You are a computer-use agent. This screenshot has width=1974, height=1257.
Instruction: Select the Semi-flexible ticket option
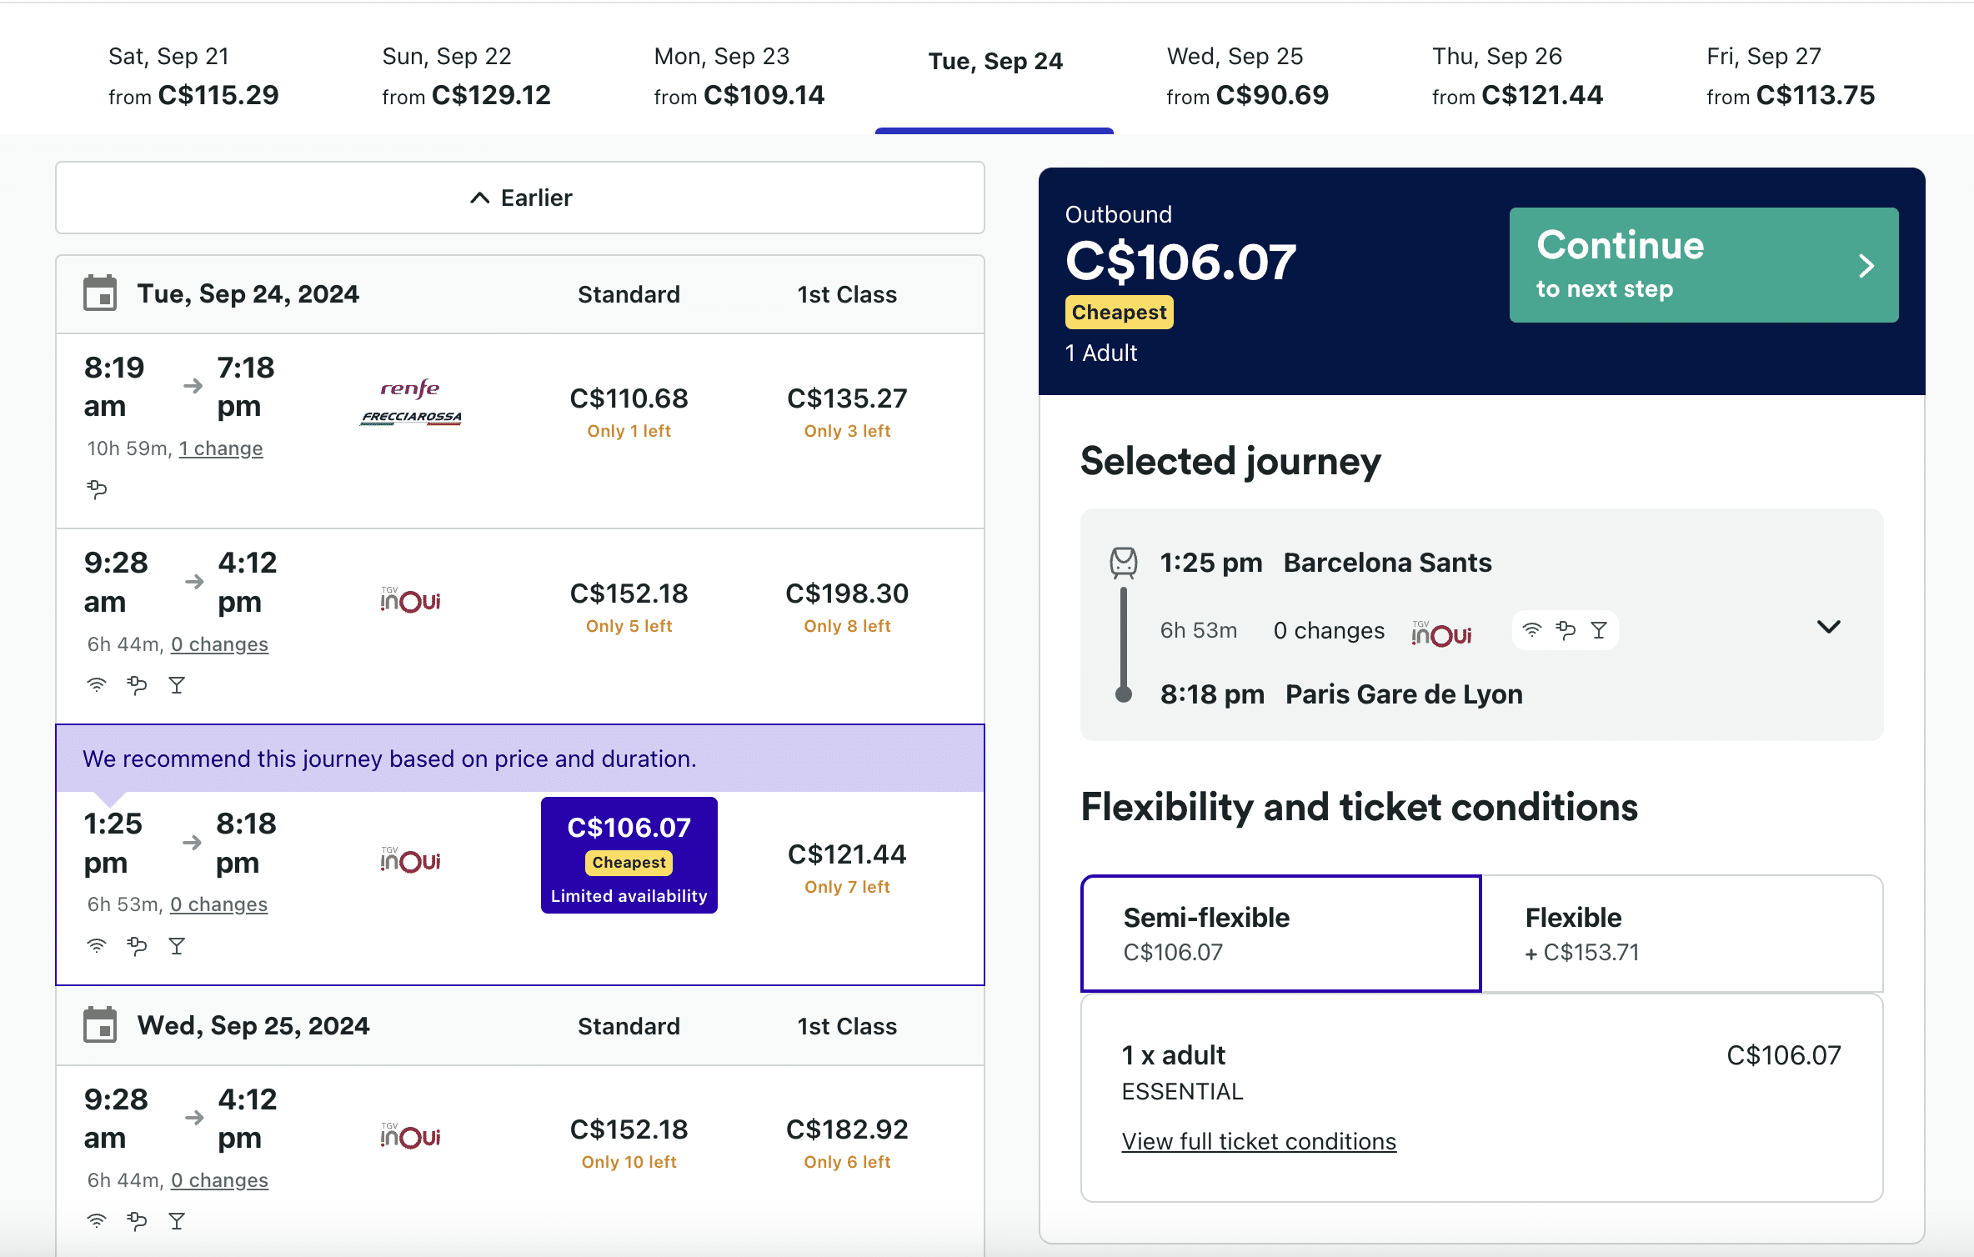(1280, 934)
